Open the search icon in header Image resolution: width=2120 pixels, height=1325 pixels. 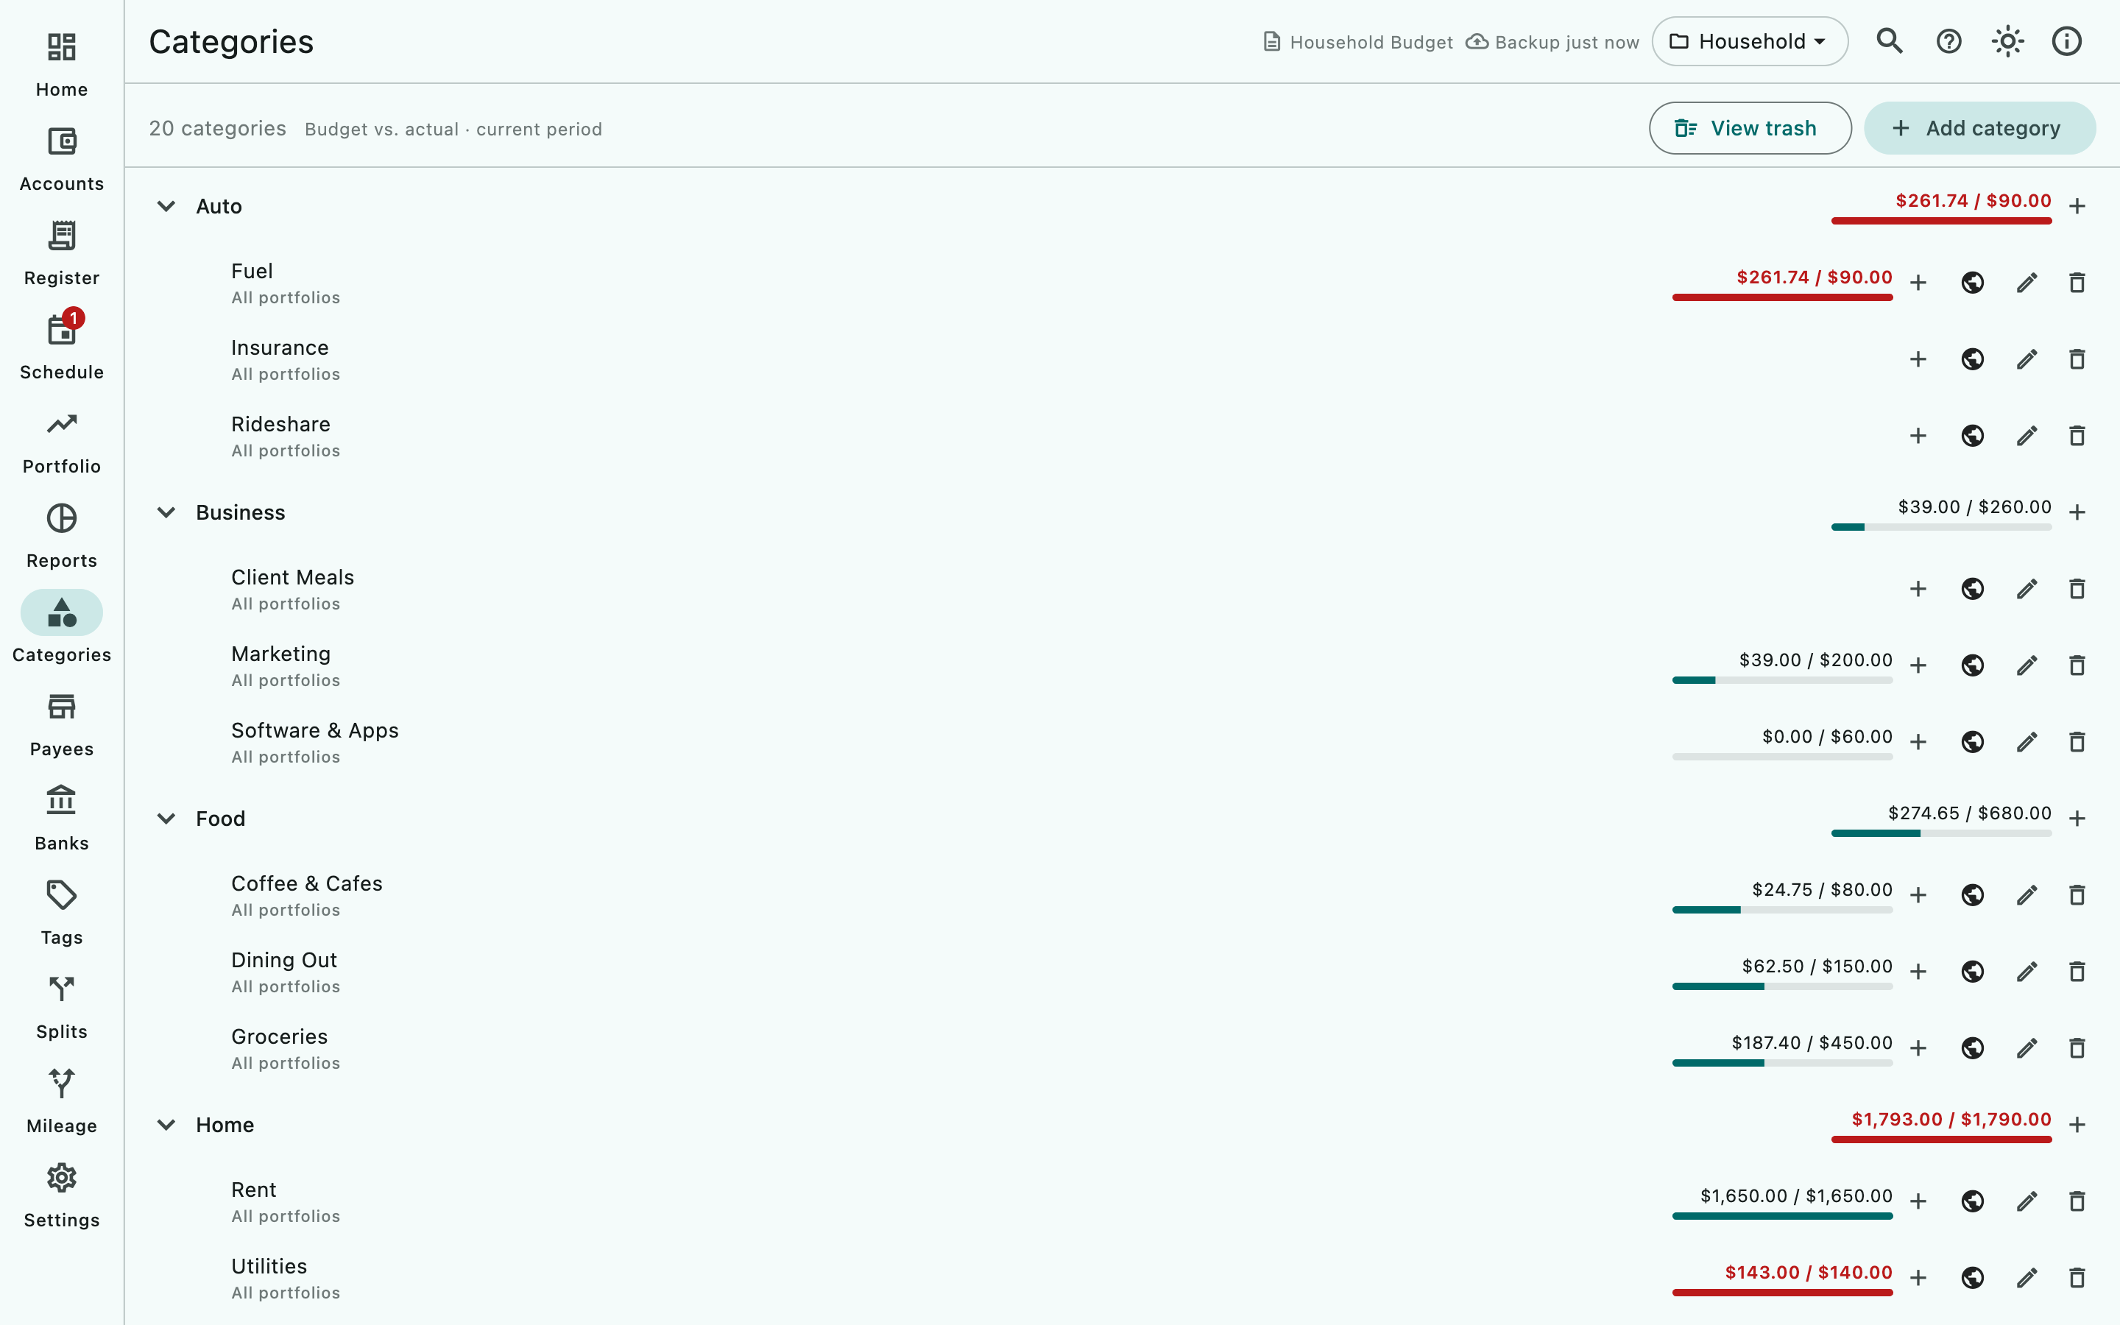pos(1890,41)
